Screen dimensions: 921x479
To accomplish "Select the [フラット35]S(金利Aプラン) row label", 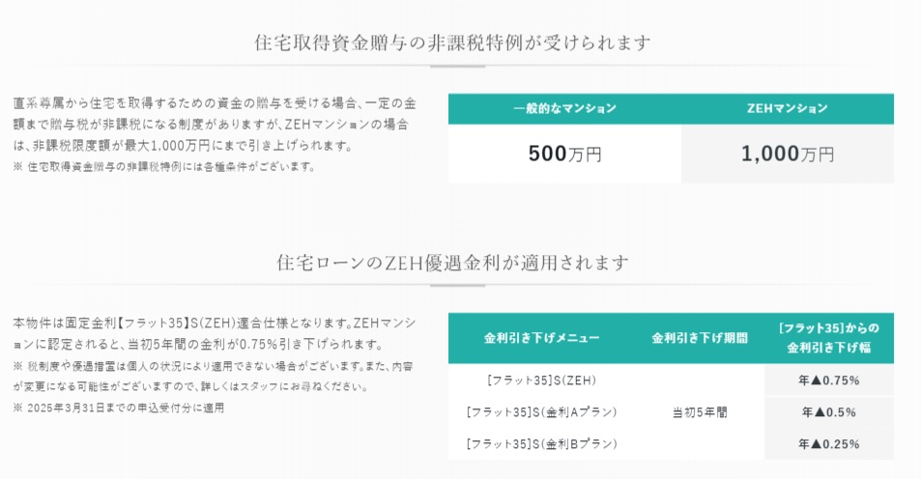I will (541, 412).
